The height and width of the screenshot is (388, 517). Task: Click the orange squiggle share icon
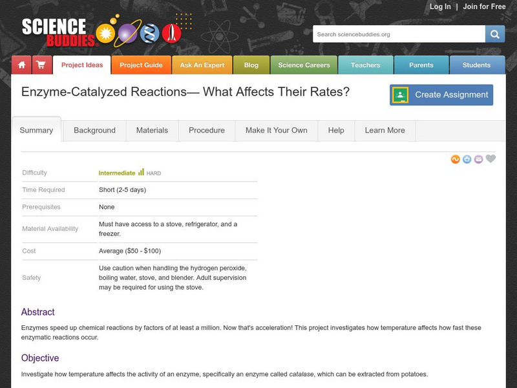(x=456, y=159)
